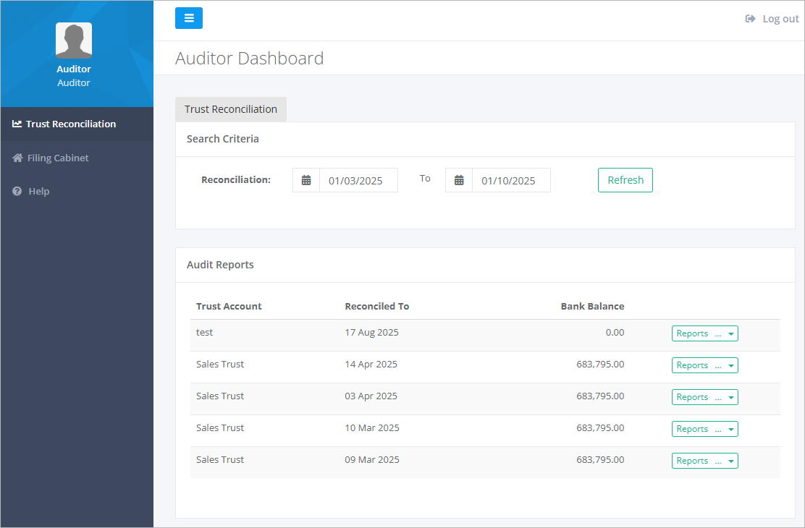Open the calendar picker for the end date
Viewport: 805px width, 528px height.
pyautogui.click(x=458, y=179)
